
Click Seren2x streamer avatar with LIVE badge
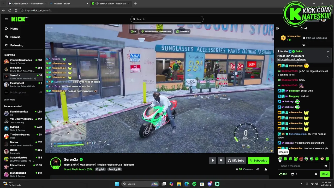pos(56,163)
